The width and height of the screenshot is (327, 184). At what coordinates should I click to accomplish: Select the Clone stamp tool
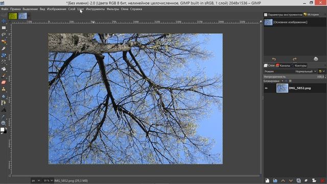[4, 89]
